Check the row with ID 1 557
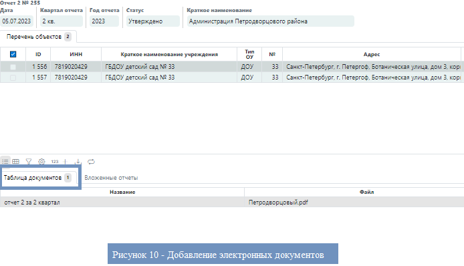 pyautogui.click(x=13, y=78)
